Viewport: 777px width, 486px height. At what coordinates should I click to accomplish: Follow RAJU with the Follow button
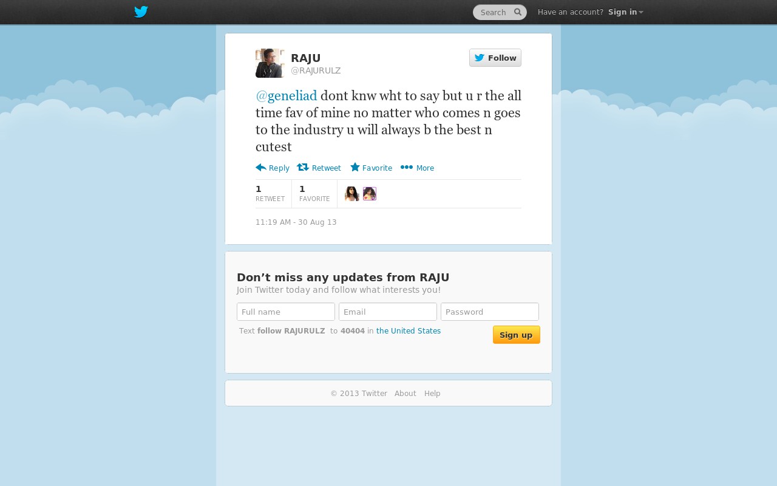pyautogui.click(x=495, y=58)
